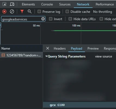Click the view source link

(103, 56)
